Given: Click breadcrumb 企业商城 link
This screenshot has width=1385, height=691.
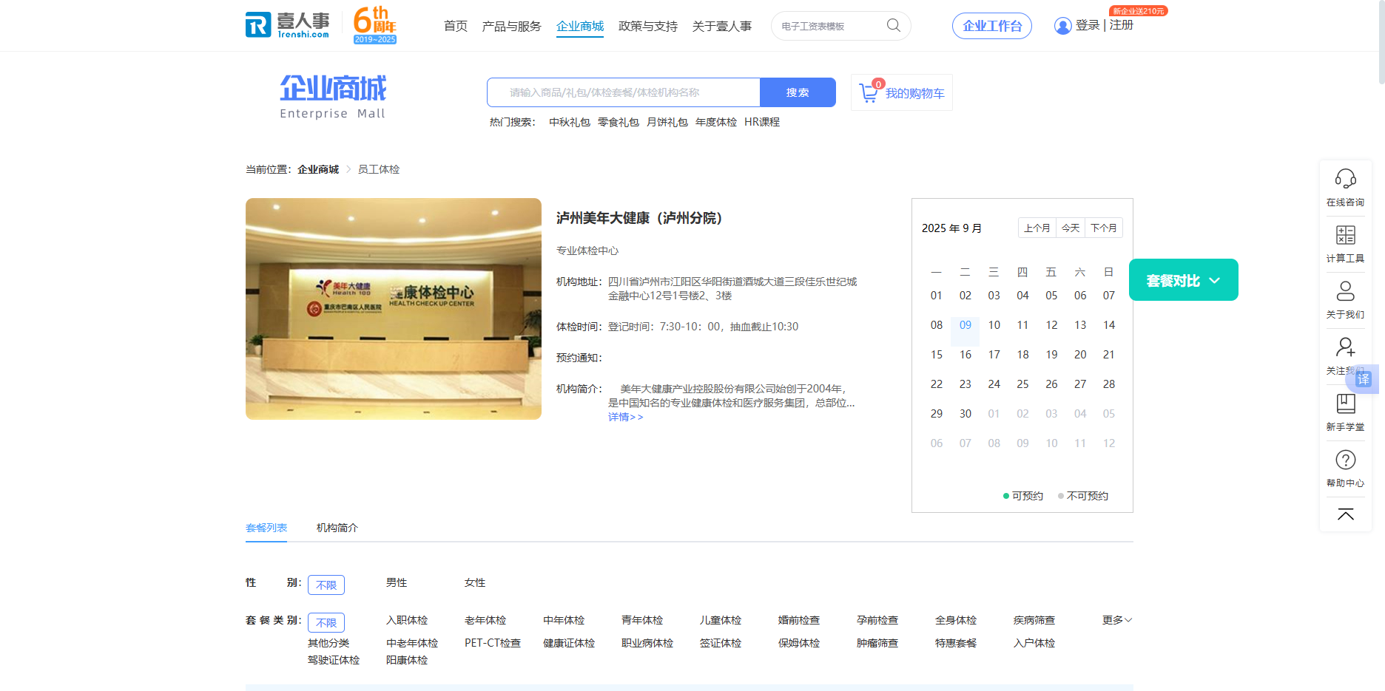Looking at the screenshot, I should pyautogui.click(x=318, y=170).
